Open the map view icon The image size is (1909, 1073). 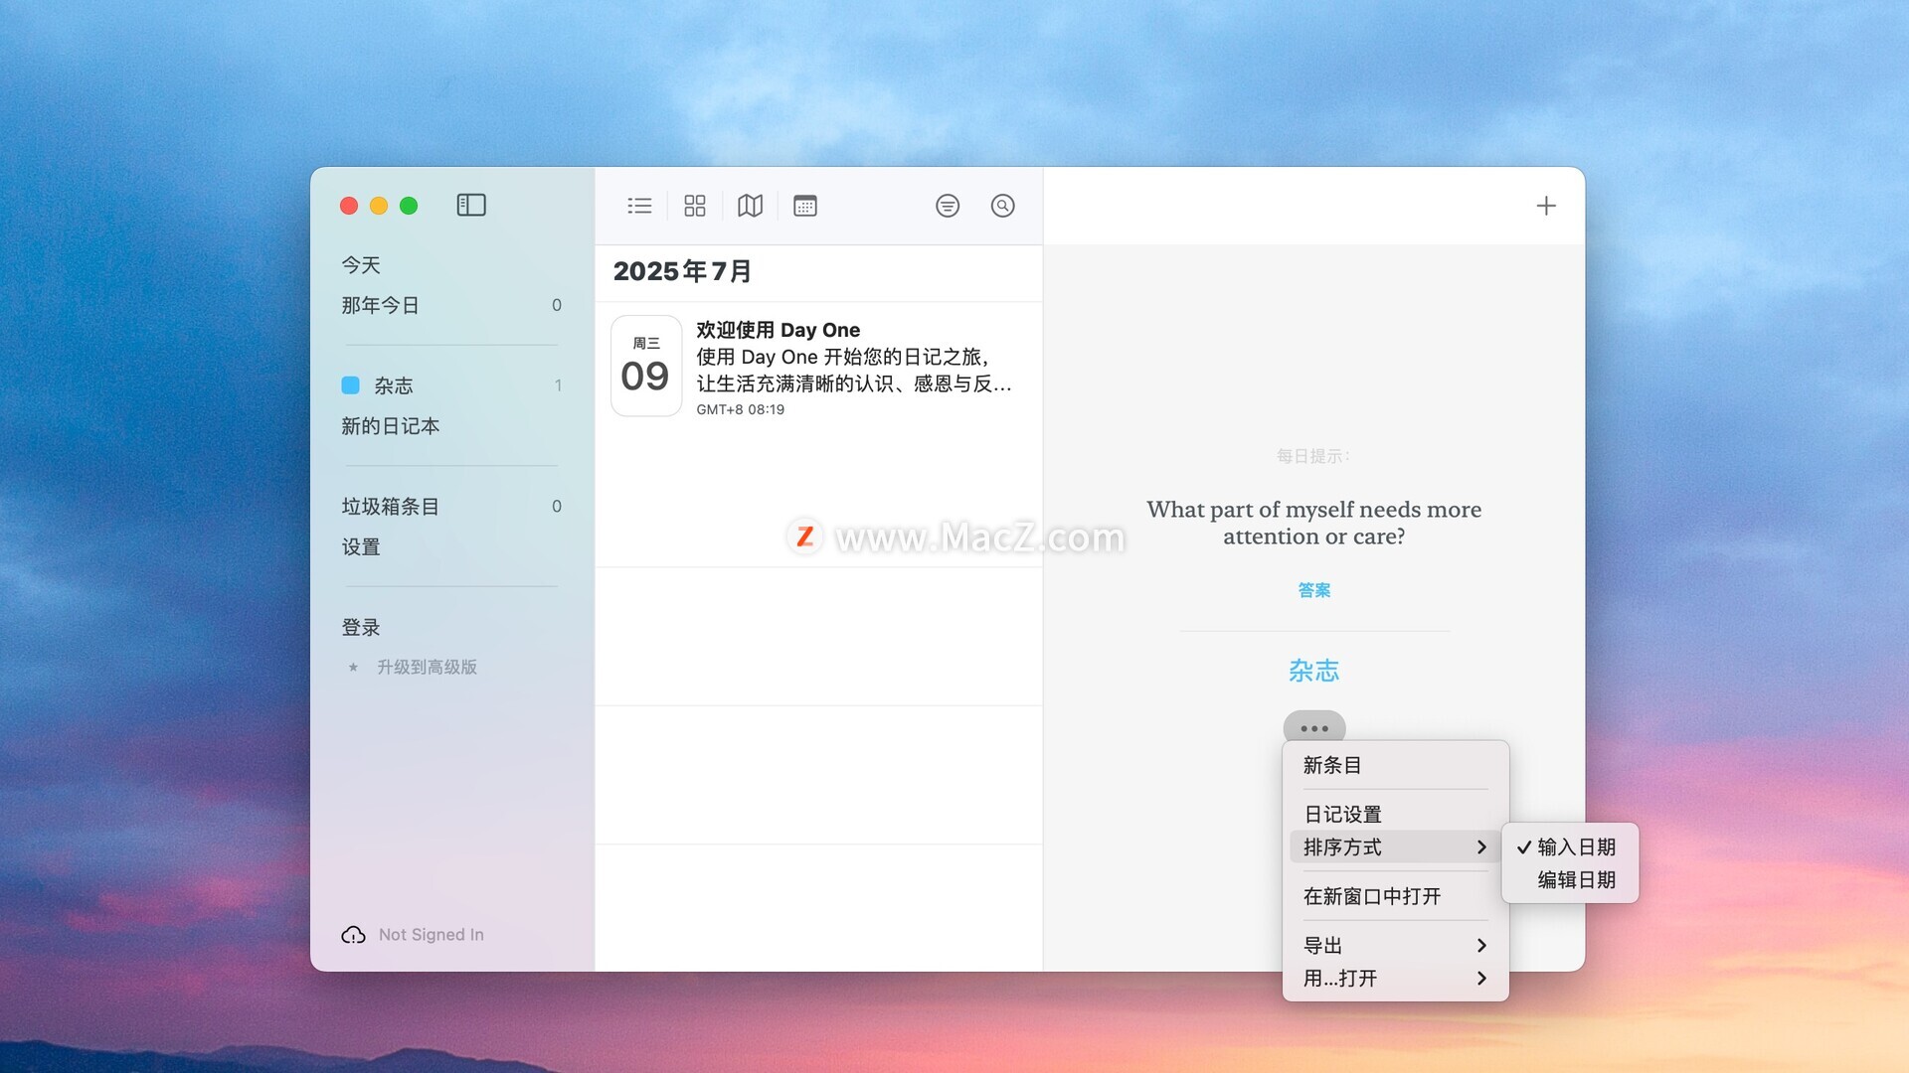(x=751, y=206)
